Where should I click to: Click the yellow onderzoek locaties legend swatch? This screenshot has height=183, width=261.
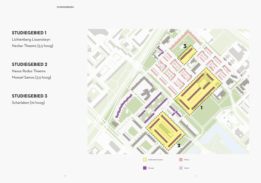pyautogui.click(x=145, y=159)
